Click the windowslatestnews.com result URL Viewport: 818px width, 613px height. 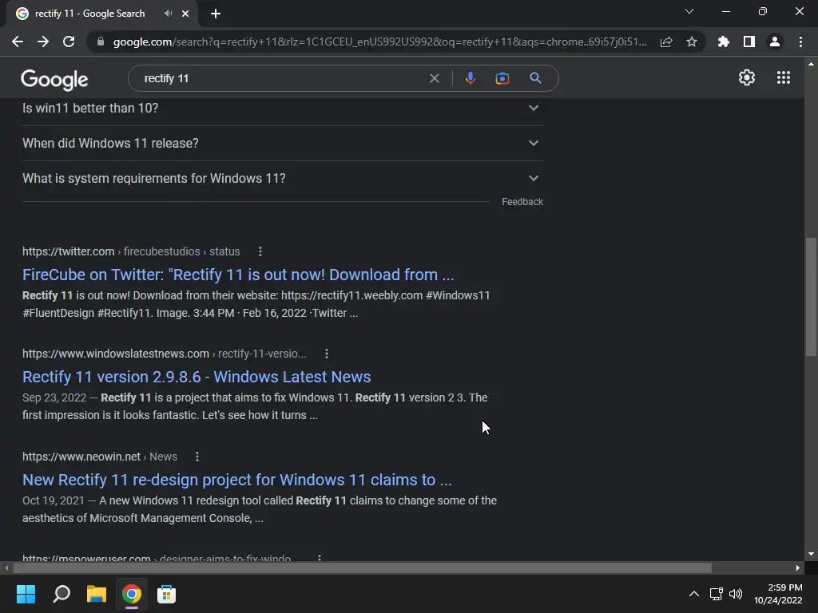coord(165,354)
